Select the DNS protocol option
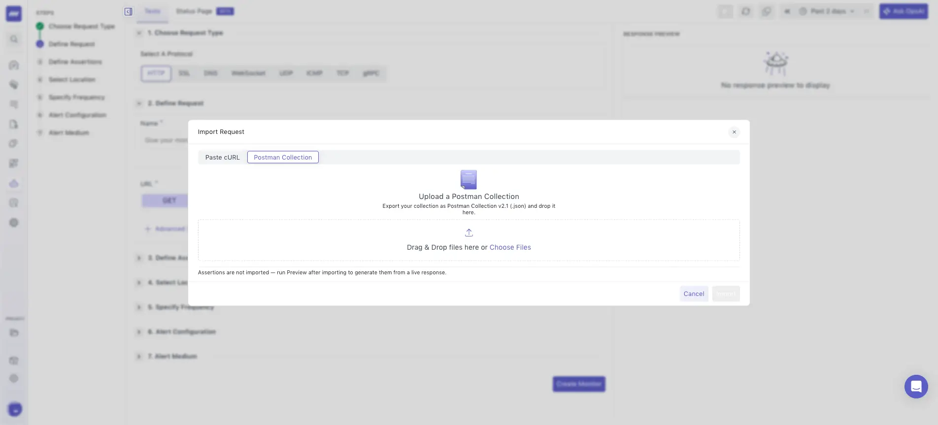 [x=211, y=73]
